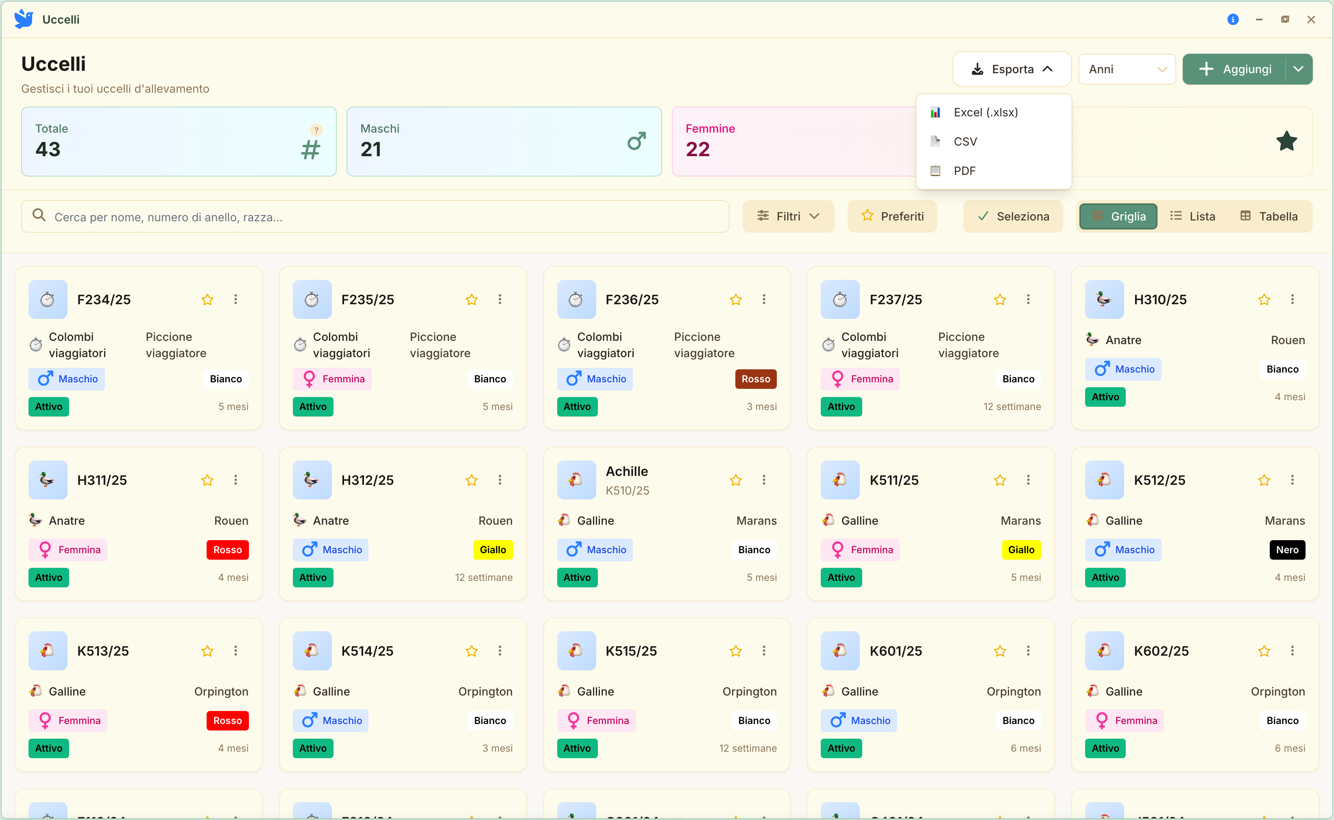Image resolution: width=1334 pixels, height=820 pixels.
Task: Click the Seleziona button
Action: click(x=1012, y=216)
